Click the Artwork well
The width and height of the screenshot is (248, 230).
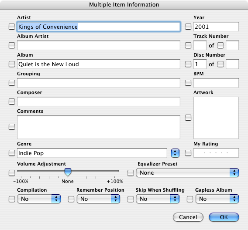coord(216,118)
